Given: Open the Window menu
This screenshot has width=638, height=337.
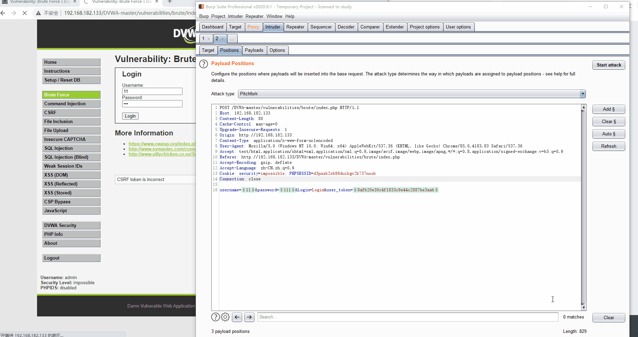Looking at the screenshot, I should click(274, 16).
